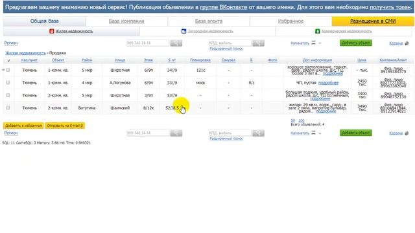Viewport: 415px width, 233px height.
Task: Open Расширенный поиск link below the table
Action: [226, 139]
